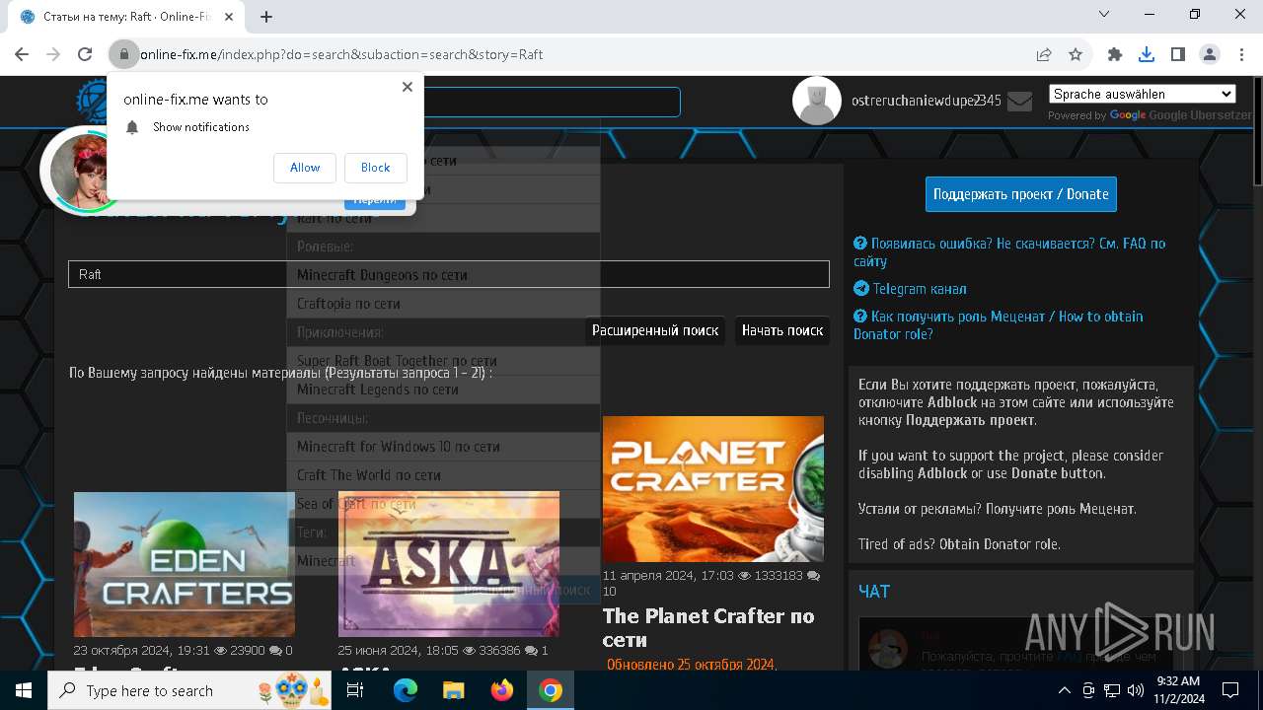Open Chrome extensions puzzle icon

pyautogui.click(x=1115, y=55)
